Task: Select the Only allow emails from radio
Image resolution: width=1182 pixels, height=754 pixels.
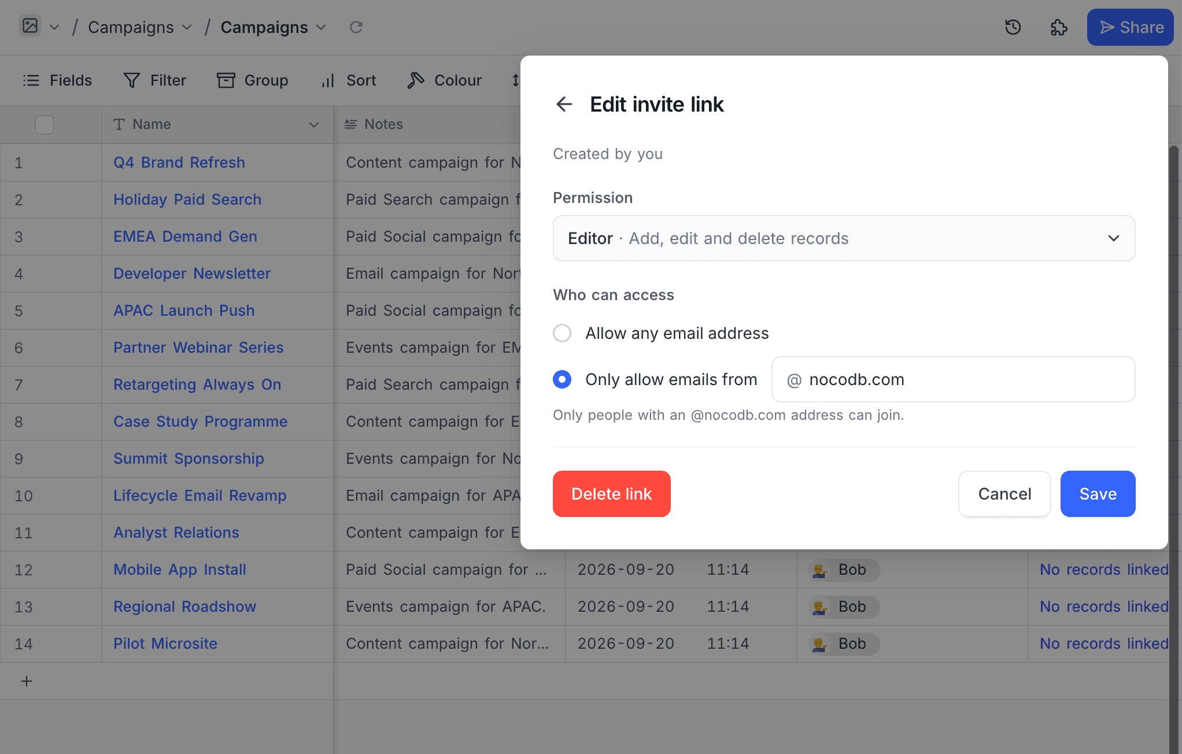Action: pos(562,379)
